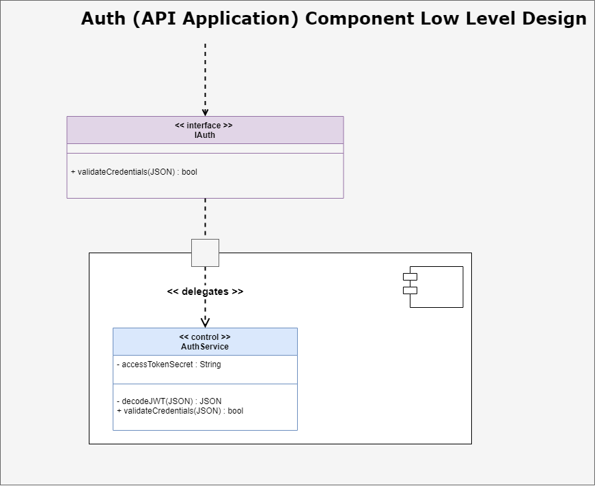
Task: Click the decodeJWT(JSON) : JSON method text
Action: pos(170,401)
